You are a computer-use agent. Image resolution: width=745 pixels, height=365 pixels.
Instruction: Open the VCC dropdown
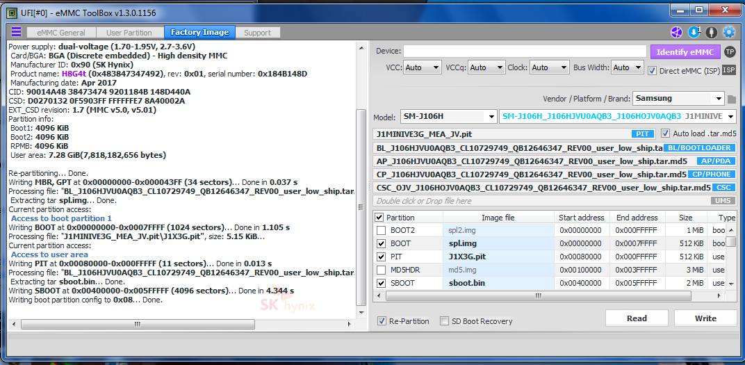[x=423, y=67]
